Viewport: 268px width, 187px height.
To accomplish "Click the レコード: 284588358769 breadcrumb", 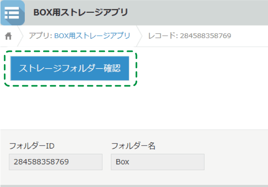I will [190, 35].
